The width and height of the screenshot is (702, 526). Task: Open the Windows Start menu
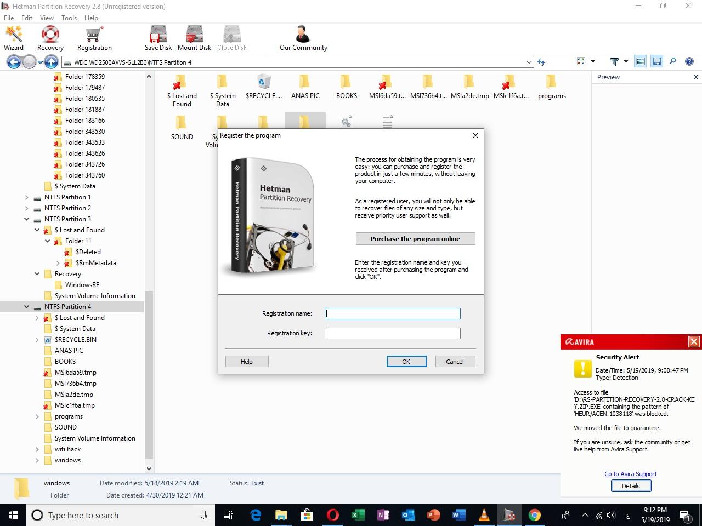tap(13, 515)
